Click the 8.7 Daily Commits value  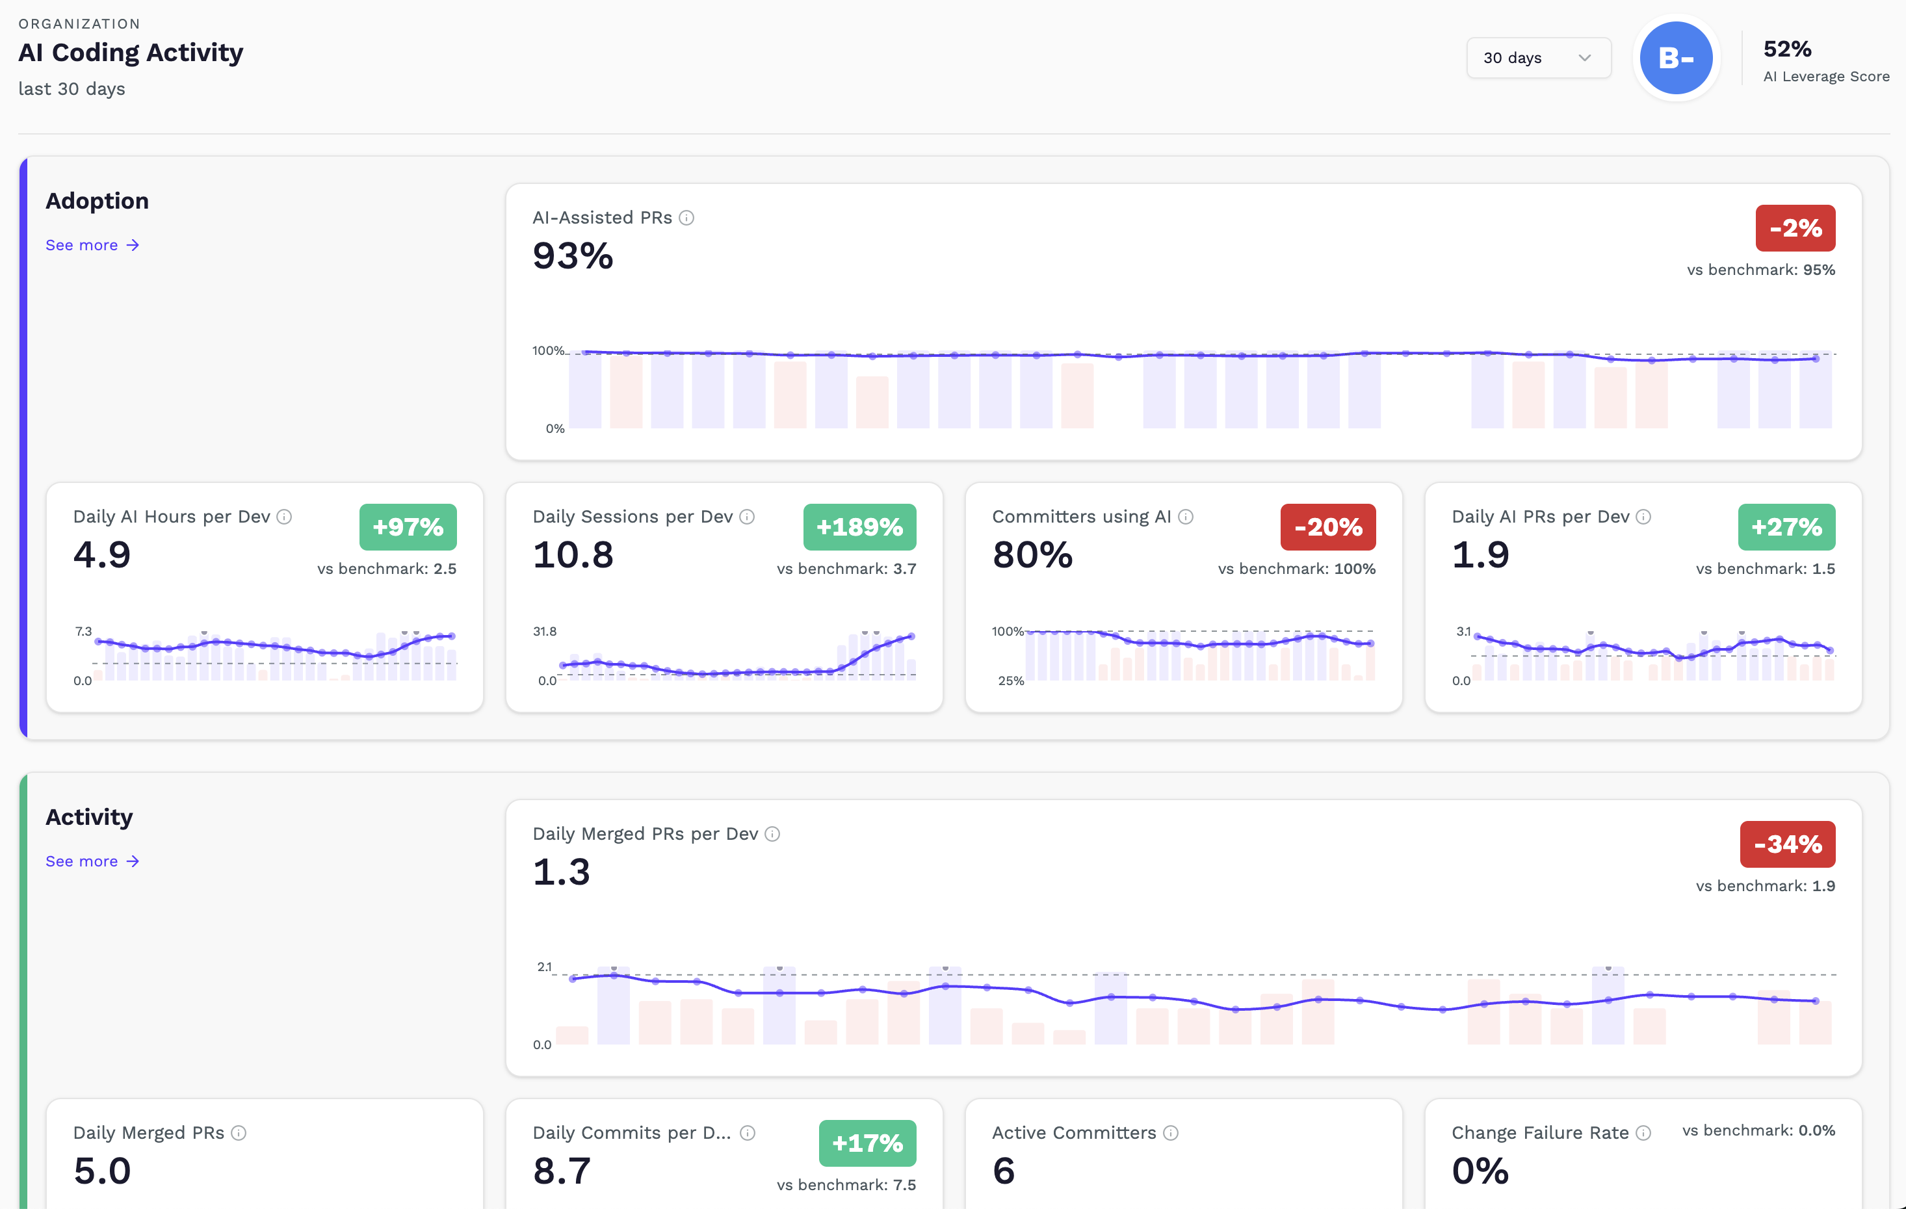point(562,1171)
